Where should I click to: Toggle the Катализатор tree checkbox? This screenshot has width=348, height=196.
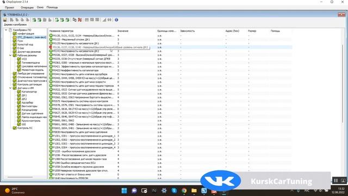click(x=19, y=91)
